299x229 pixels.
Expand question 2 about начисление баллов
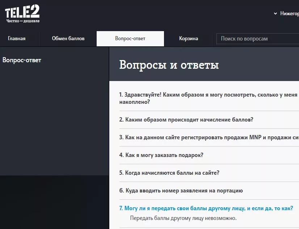[186, 120]
